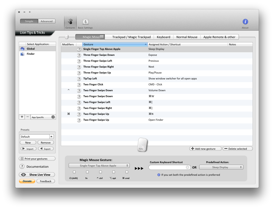Click help icon beside Two Finger Swipe Left
The height and width of the screenshot is (209, 274).
coord(79,102)
